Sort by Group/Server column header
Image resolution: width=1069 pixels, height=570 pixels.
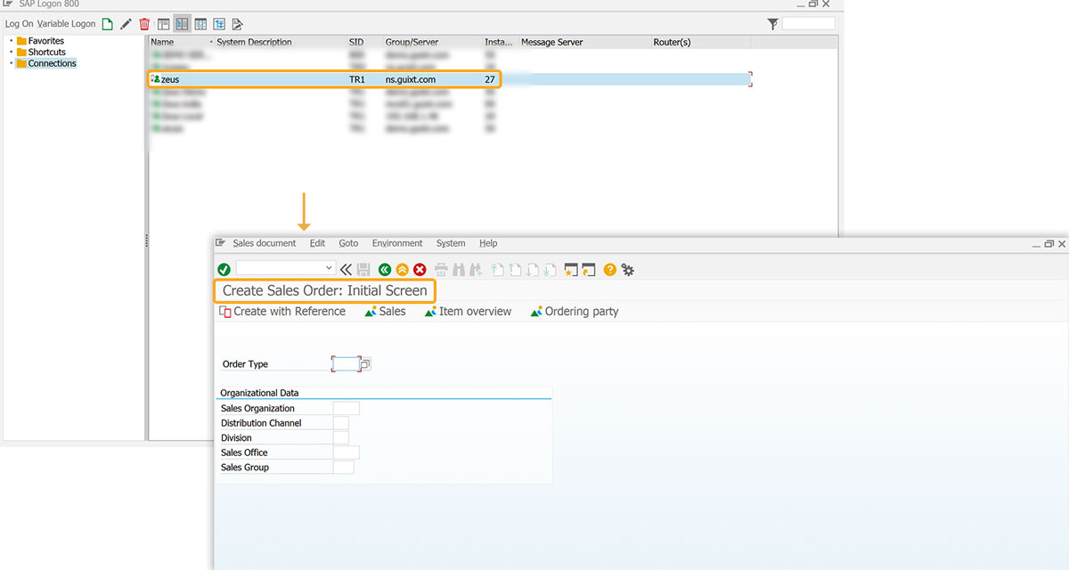[432, 42]
